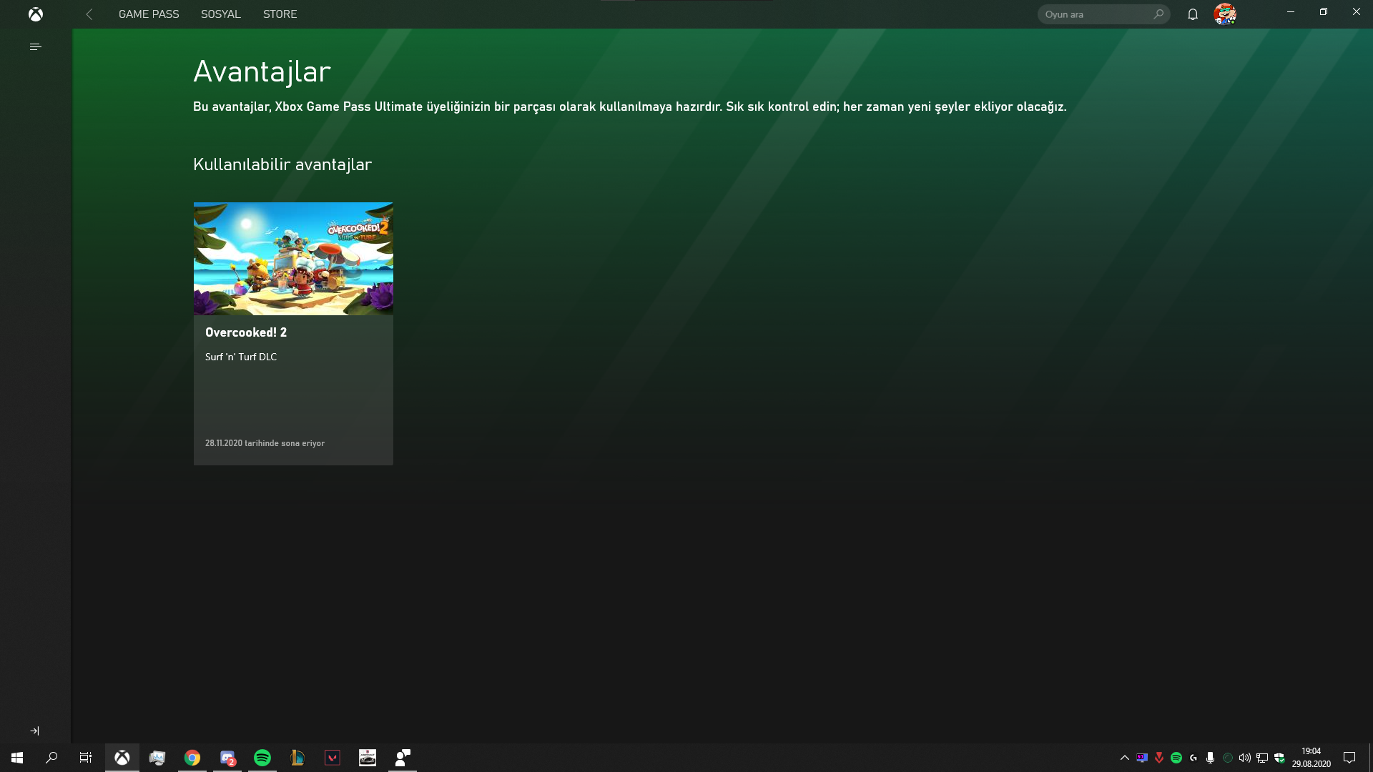Open the STORE tab
Image resolution: width=1373 pixels, height=772 pixels.
pyautogui.click(x=280, y=14)
